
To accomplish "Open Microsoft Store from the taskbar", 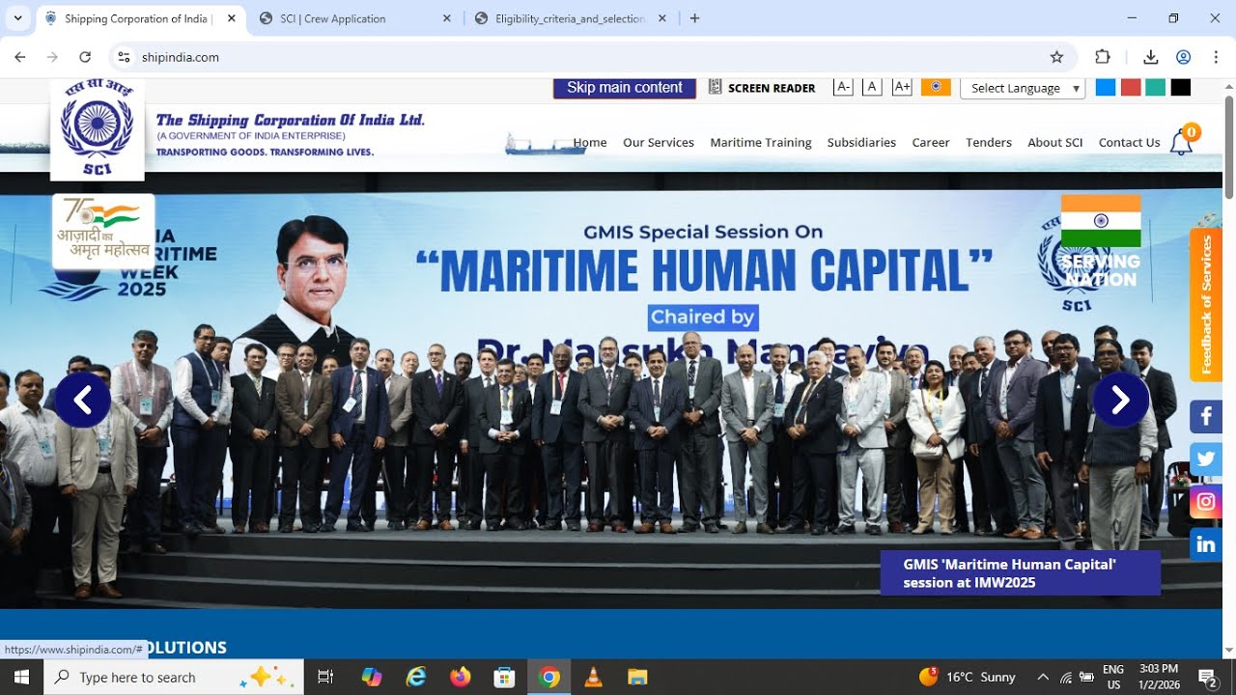I will click(505, 677).
